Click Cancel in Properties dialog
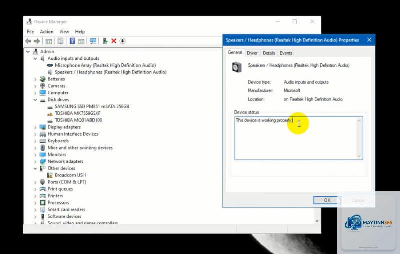This screenshot has width=400, height=254. pos(358,200)
